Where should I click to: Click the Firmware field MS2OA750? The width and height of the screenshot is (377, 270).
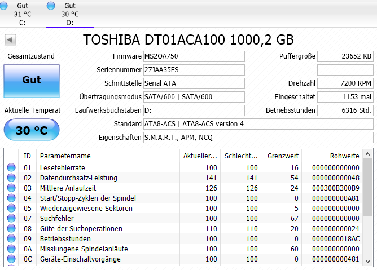194,56
